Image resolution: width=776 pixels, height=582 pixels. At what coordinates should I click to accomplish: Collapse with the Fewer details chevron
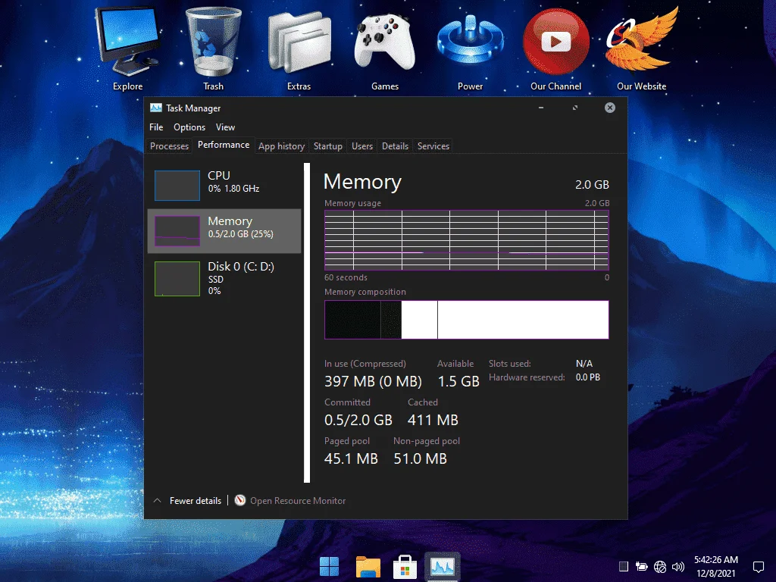pyautogui.click(x=158, y=500)
